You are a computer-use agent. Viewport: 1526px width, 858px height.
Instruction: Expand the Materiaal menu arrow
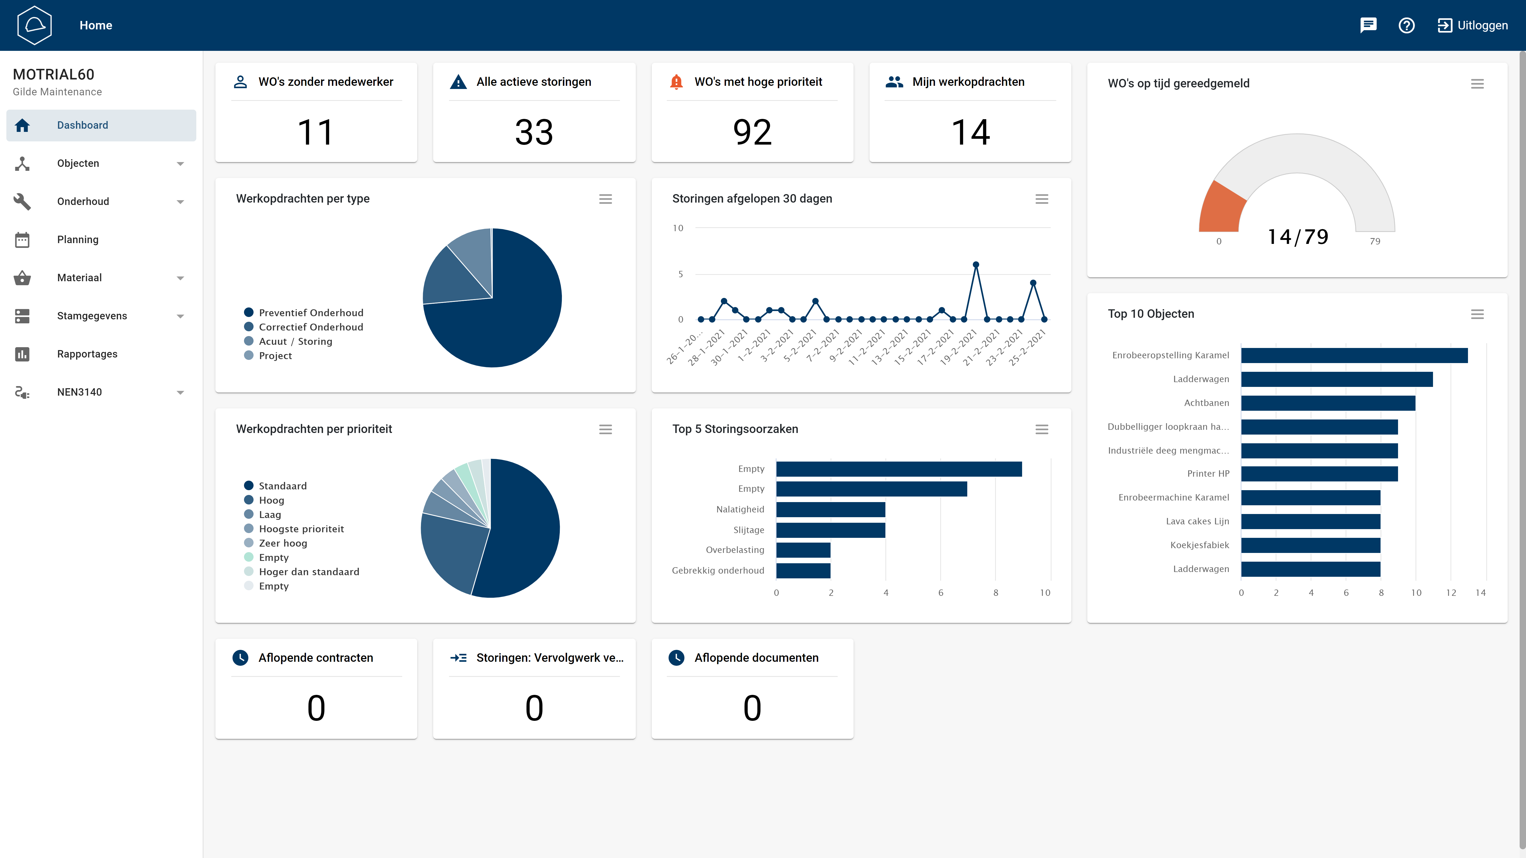(x=180, y=278)
